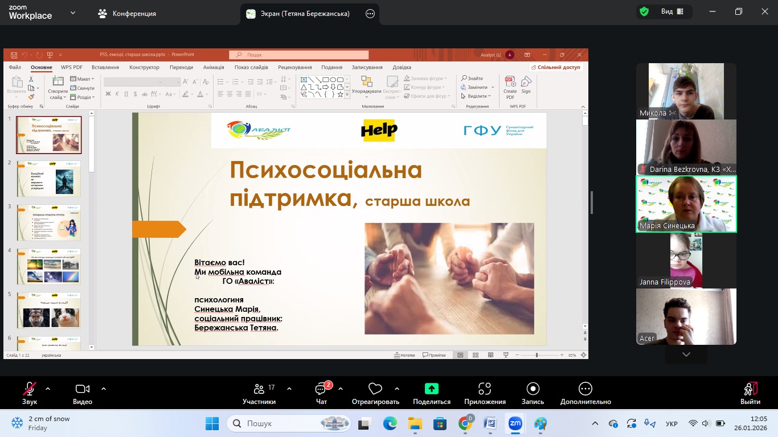Open the Приложения apps icon
This screenshot has height=437, width=778.
click(485, 389)
